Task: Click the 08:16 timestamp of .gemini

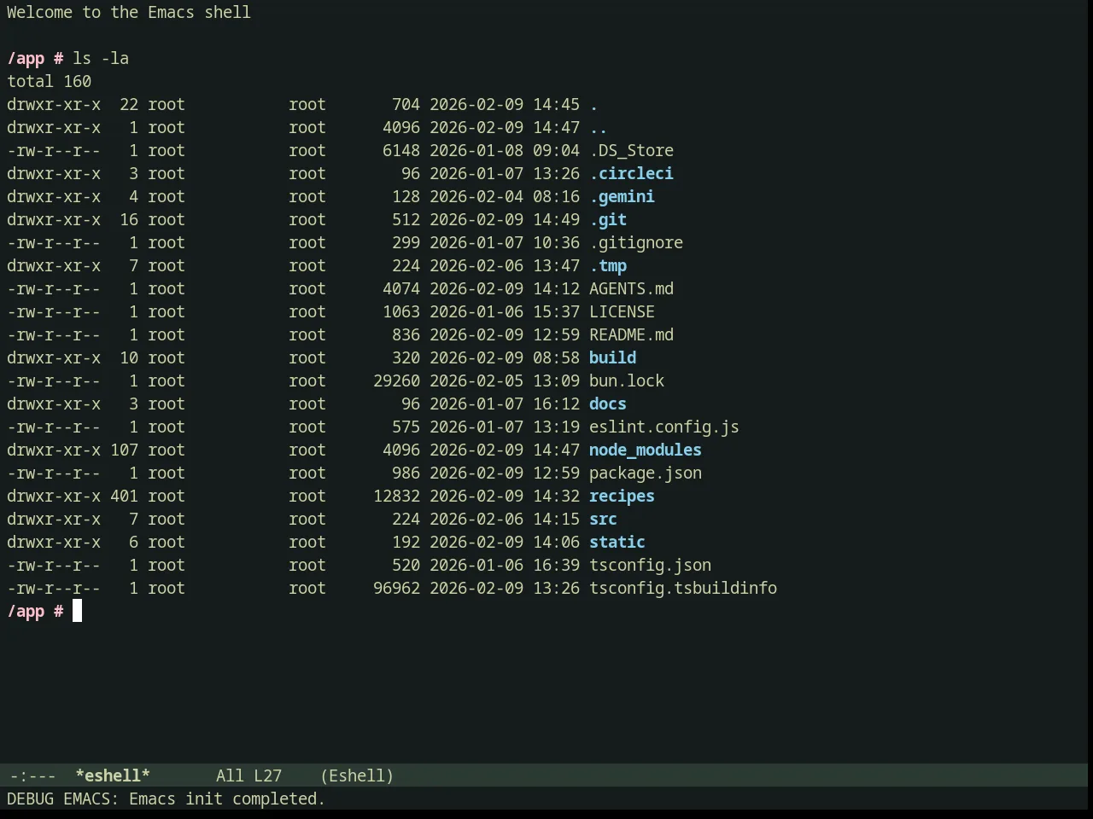Action: [556, 196]
